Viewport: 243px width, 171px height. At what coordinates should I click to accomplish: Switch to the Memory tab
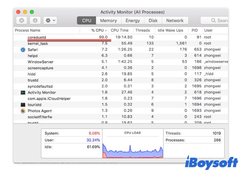pyautogui.click(x=109, y=20)
